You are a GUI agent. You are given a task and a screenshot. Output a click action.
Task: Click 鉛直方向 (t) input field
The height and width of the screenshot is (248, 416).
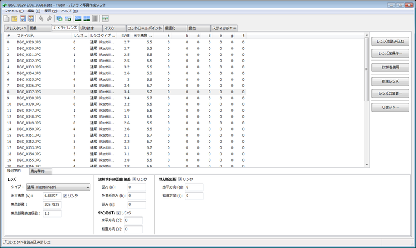[x=194, y=196]
